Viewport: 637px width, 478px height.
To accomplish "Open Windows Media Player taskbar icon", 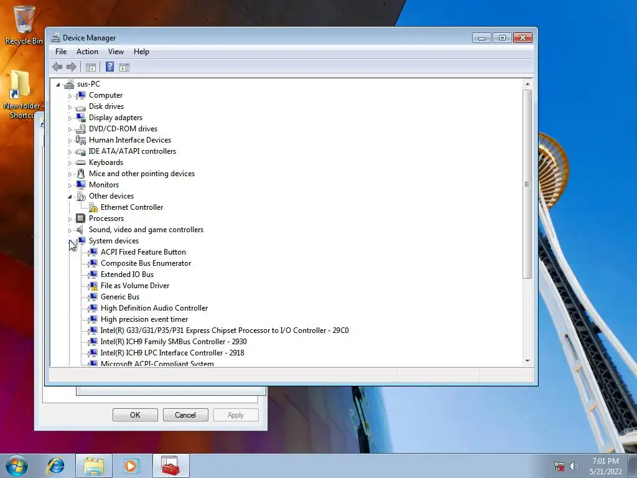I will click(x=132, y=466).
